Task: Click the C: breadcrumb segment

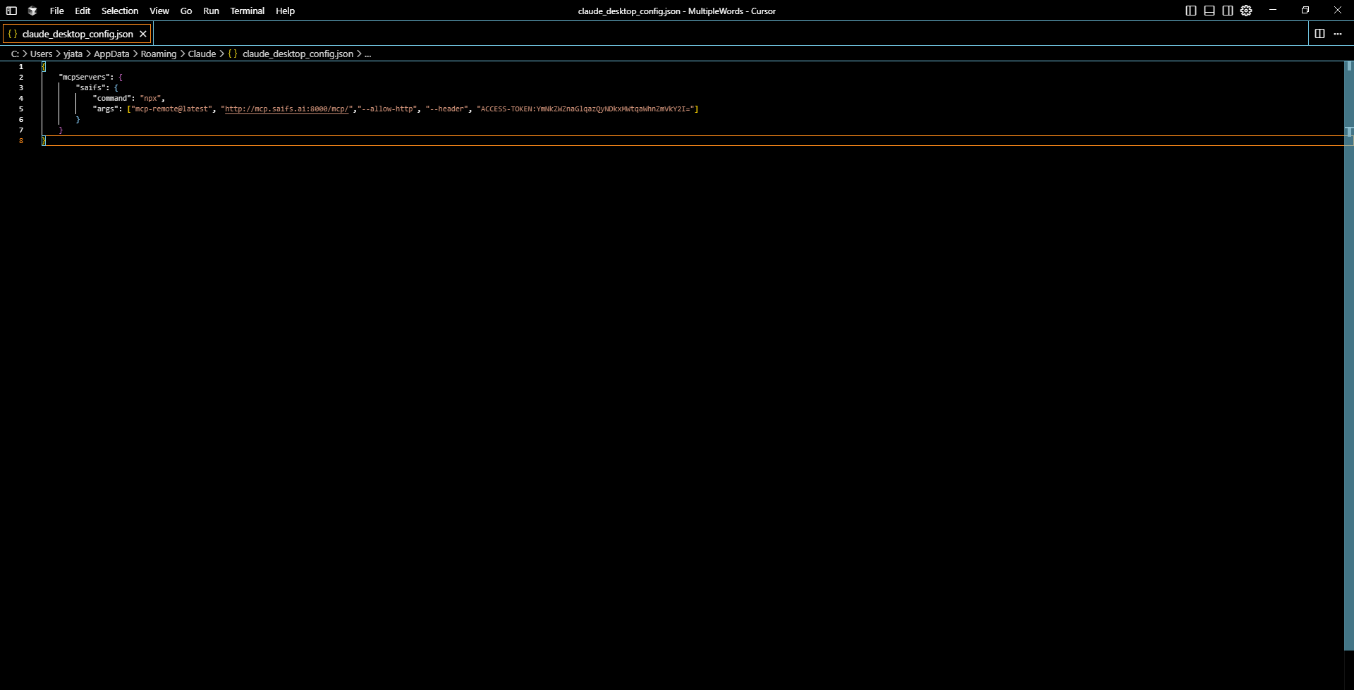Action: pyautogui.click(x=15, y=54)
